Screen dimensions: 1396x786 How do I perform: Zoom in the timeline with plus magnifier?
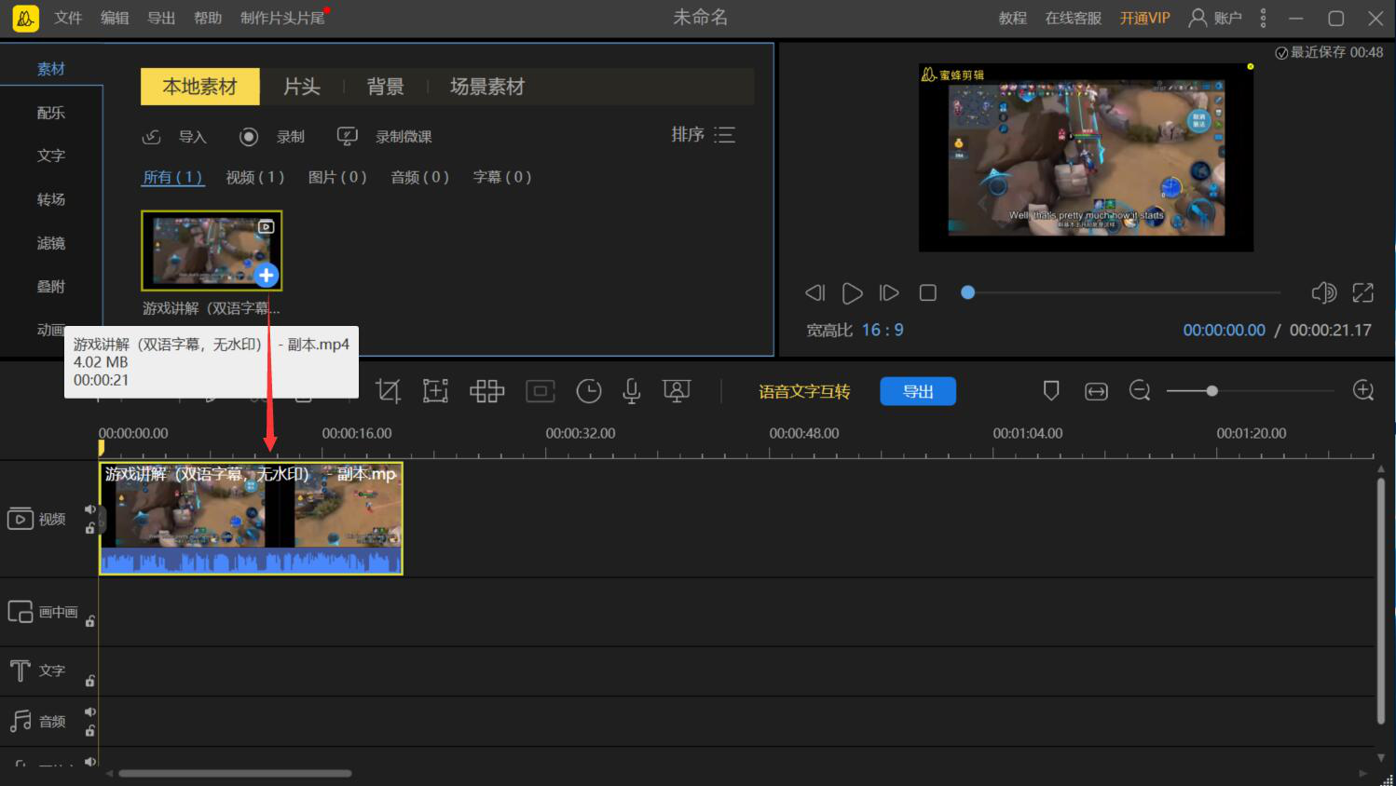click(x=1363, y=391)
